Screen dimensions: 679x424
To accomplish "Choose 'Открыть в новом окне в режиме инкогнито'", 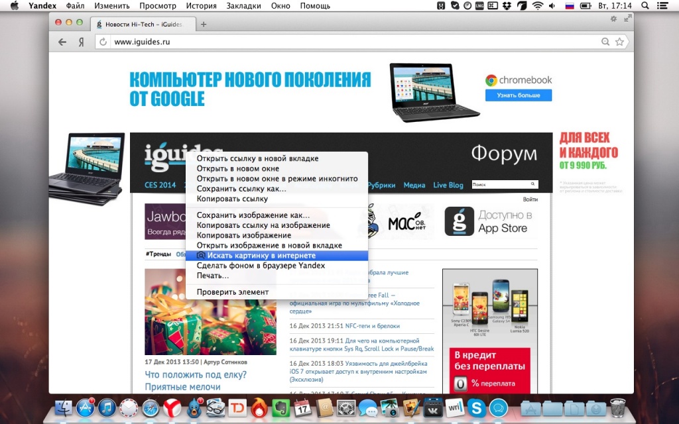I will (277, 178).
